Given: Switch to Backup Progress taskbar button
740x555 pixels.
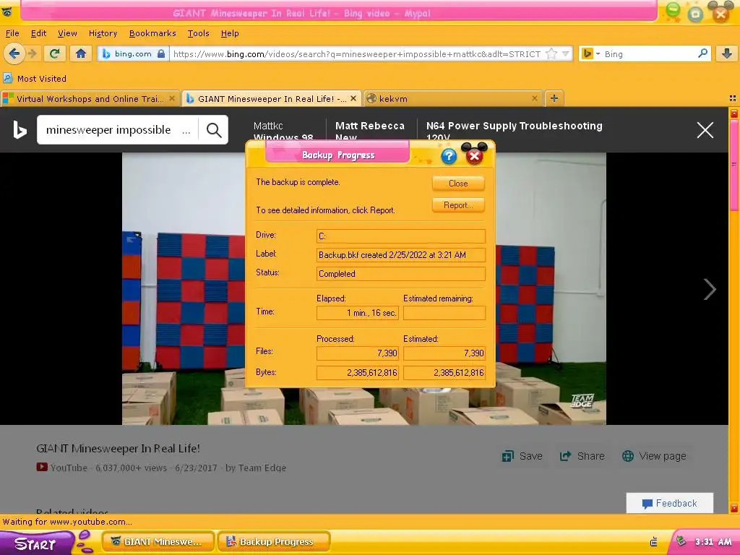Looking at the screenshot, I should click(x=274, y=542).
